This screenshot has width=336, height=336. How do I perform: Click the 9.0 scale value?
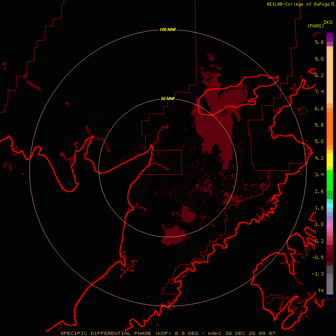319,59
